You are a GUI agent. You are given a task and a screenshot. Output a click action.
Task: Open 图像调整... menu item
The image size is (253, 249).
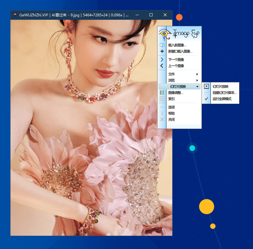pos(176,93)
